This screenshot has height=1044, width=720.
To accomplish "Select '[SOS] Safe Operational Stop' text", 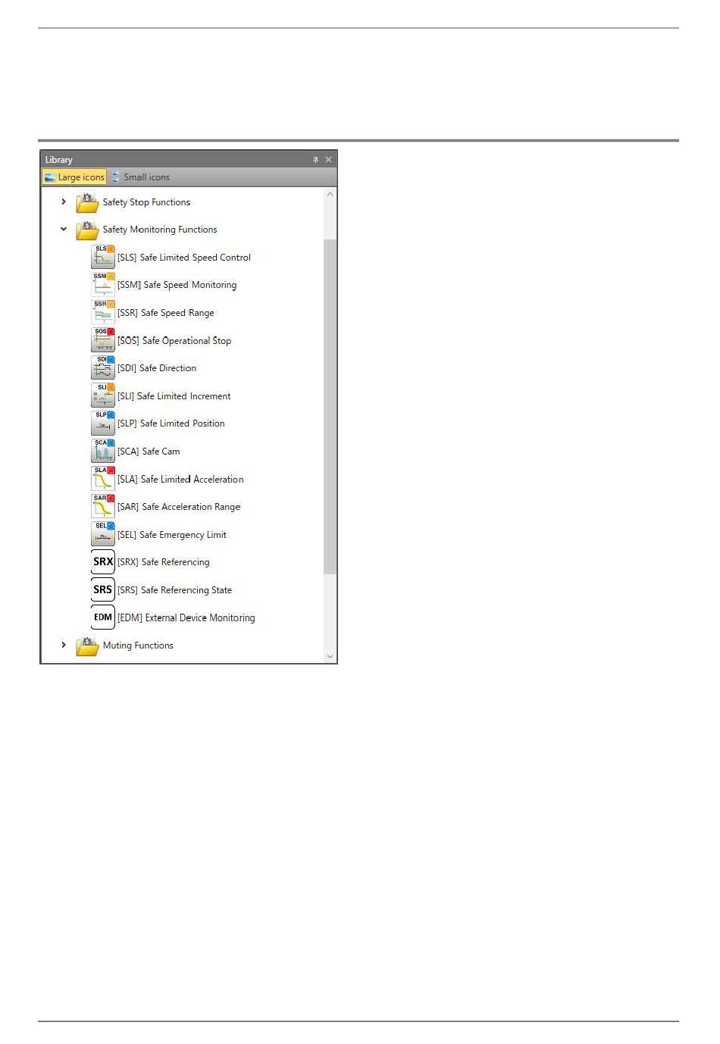I will point(174,341).
